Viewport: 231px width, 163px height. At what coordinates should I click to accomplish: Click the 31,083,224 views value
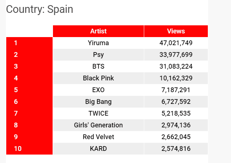pyautogui.click(x=176, y=66)
